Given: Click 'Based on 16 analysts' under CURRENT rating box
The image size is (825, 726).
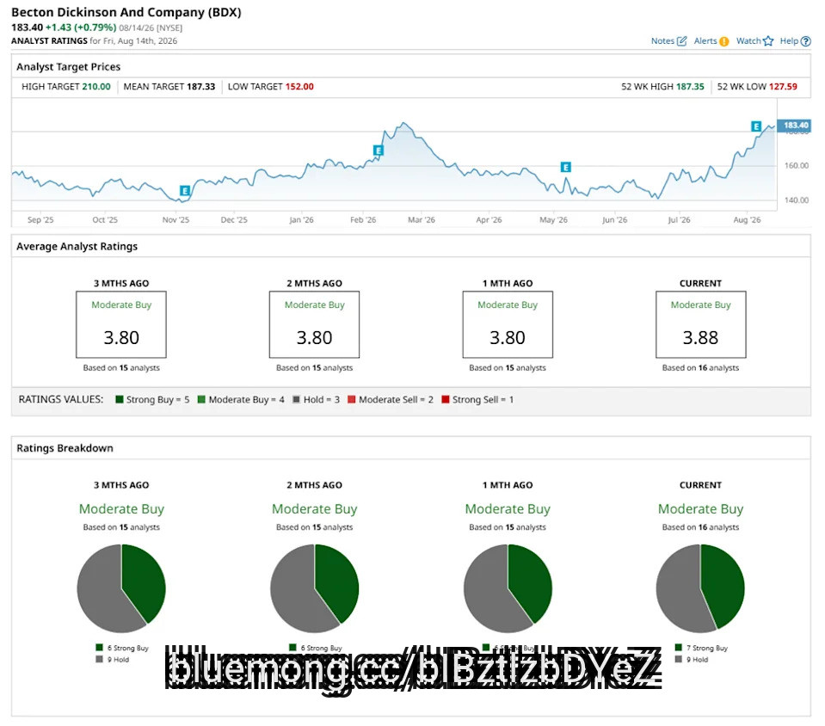Looking at the screenshot, I should (x=701, y=368).
